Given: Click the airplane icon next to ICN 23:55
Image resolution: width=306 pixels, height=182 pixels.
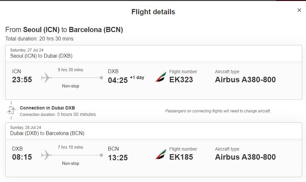Looking at the screenshot, I should click(46, 78).
